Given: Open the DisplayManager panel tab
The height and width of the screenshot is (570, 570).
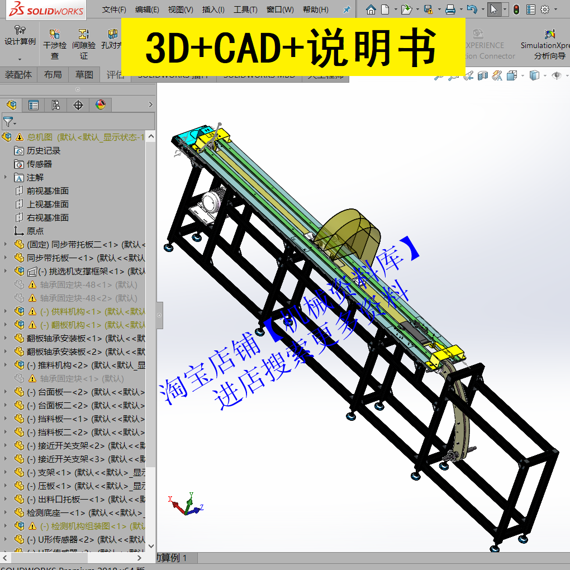Looking at the screenshot, I should (100, 104).
